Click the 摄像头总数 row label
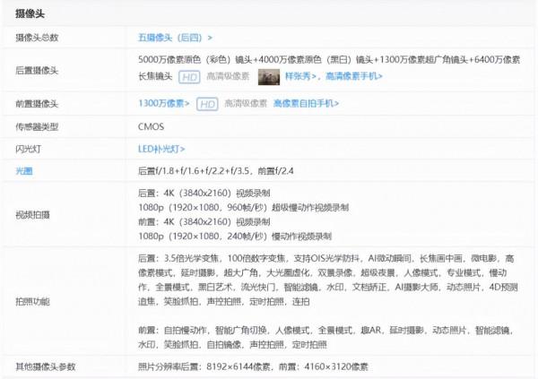The image size is (538, 379). pyautogui.click(x=37, y=37)
